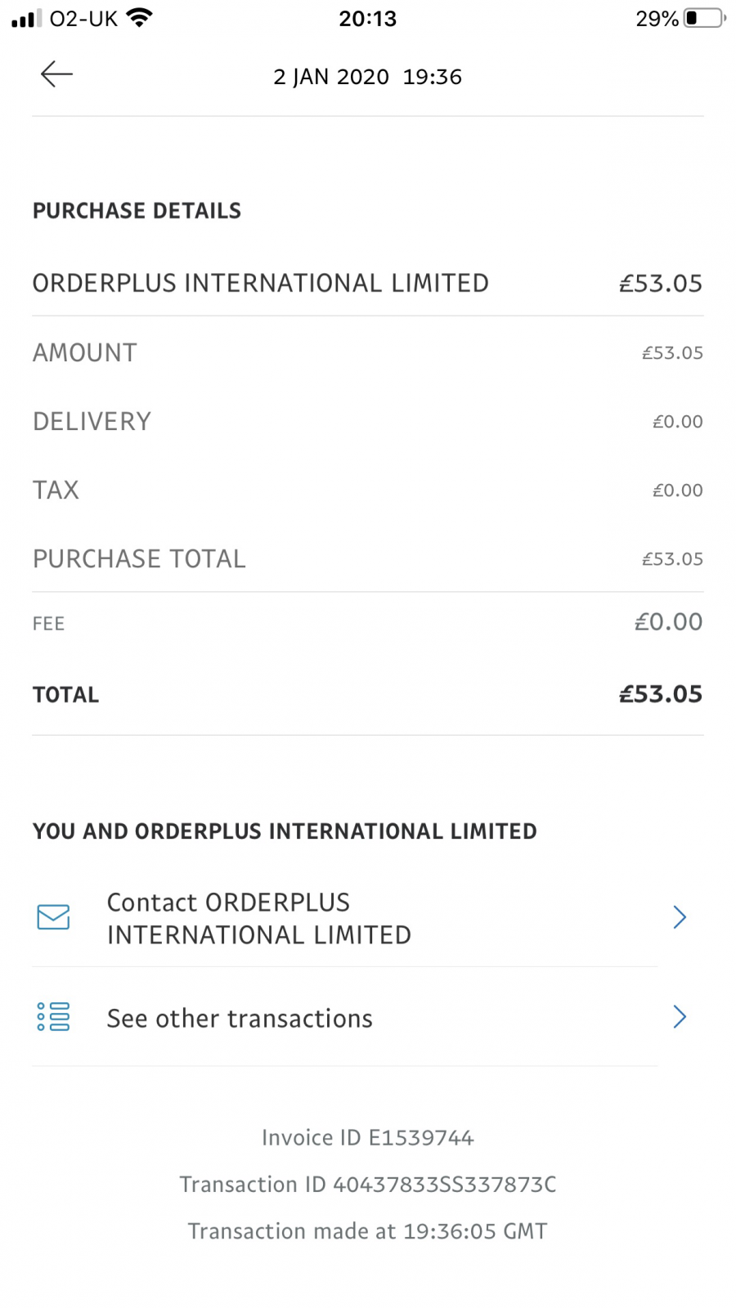Screen dimensions: 736x1308
Task: Open chevron beside Contact ORDERPLUS
Action: tap(679, 917)
